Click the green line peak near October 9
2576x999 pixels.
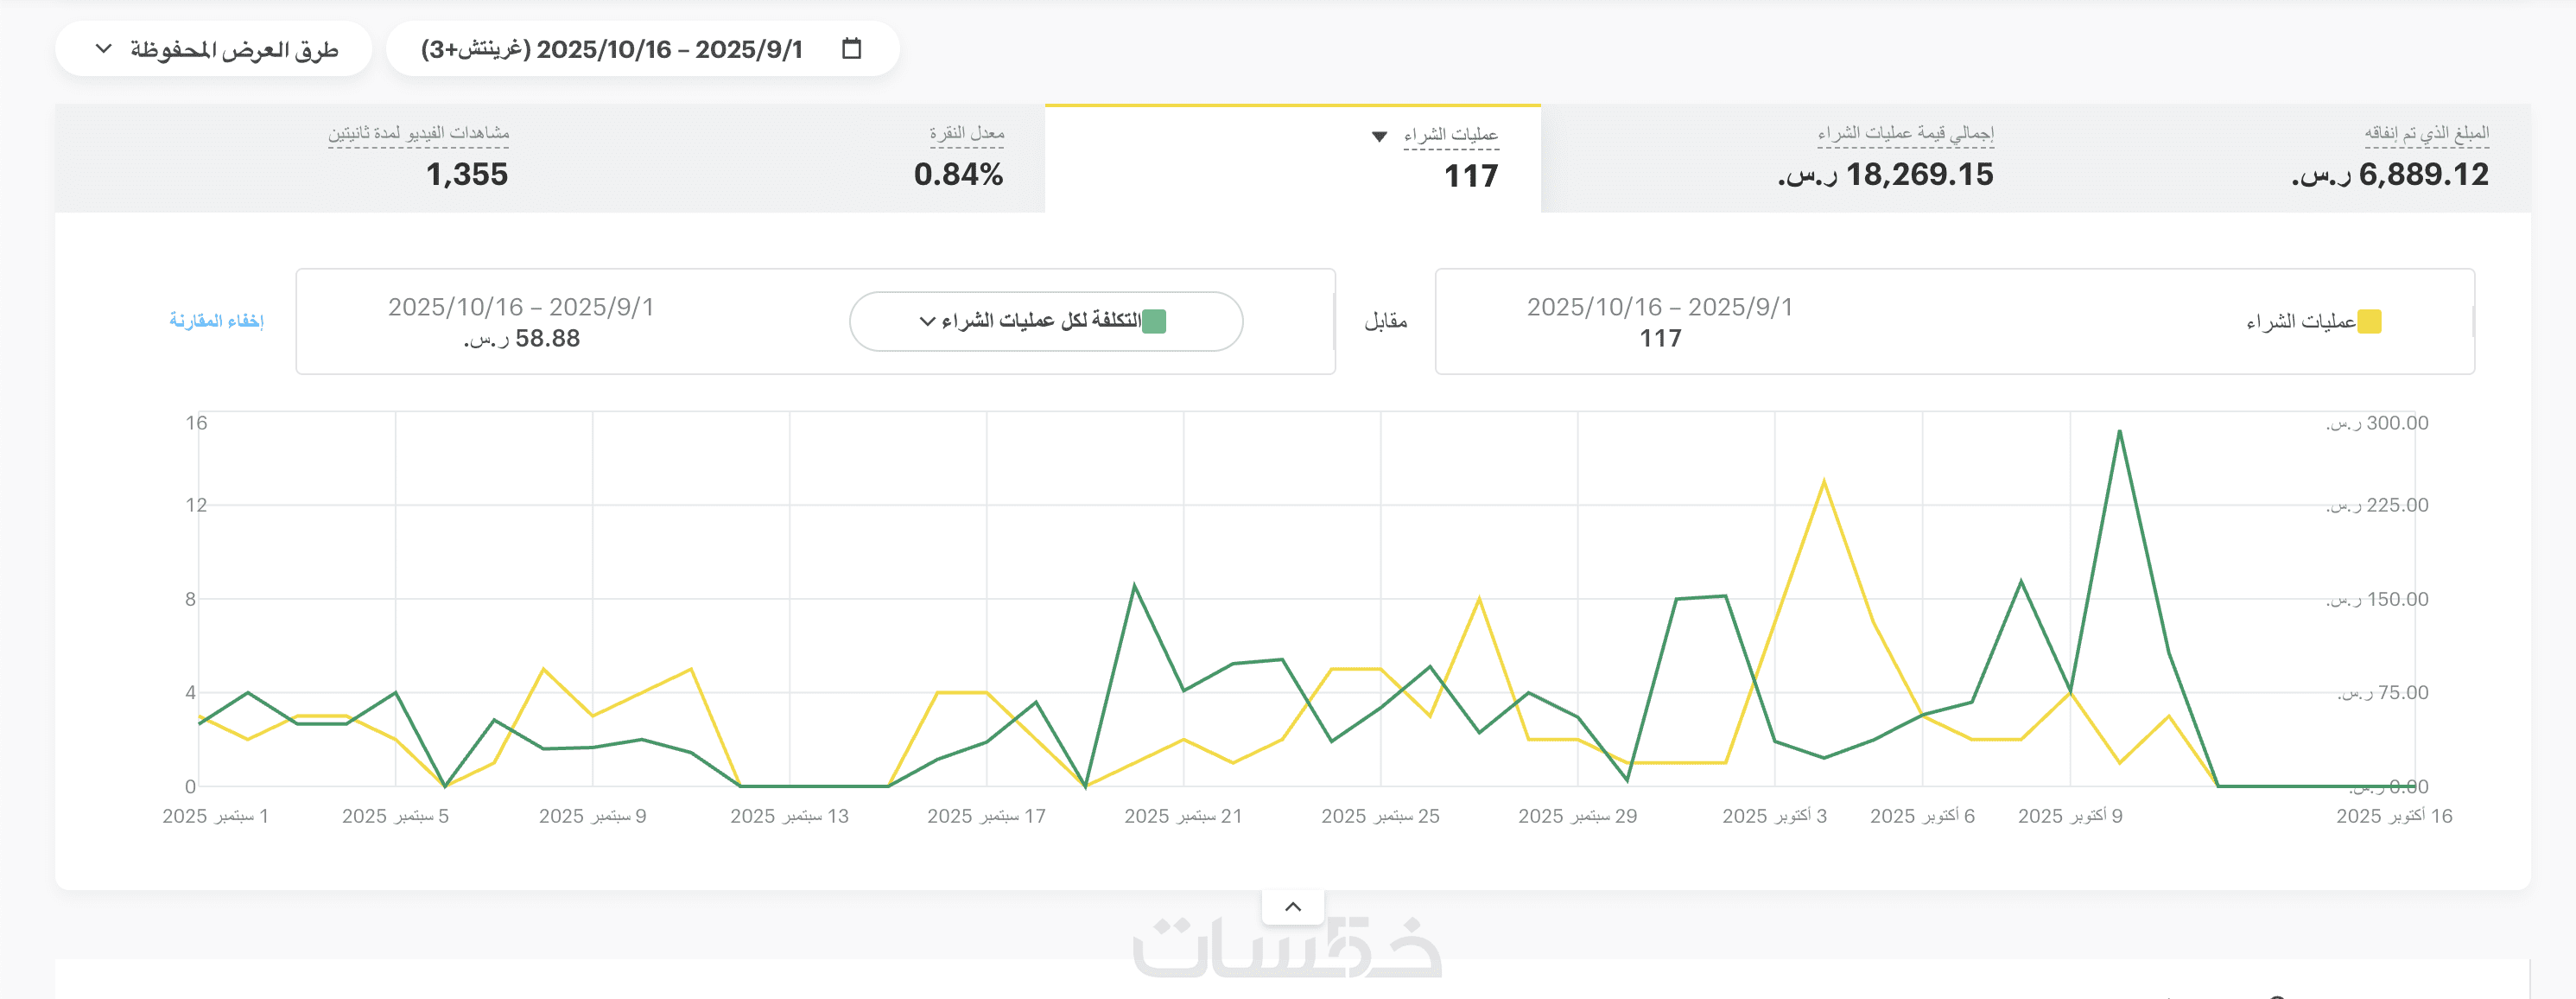click(x=2119, y=432)
